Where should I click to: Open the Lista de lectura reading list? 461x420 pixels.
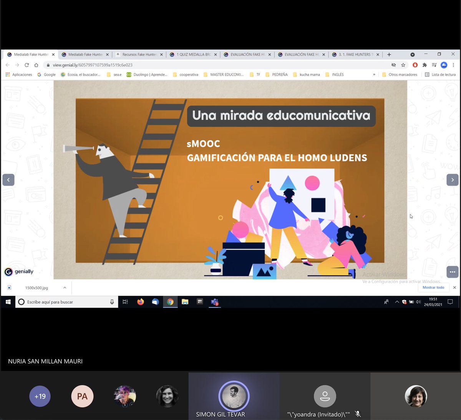[x=440, y=75]
